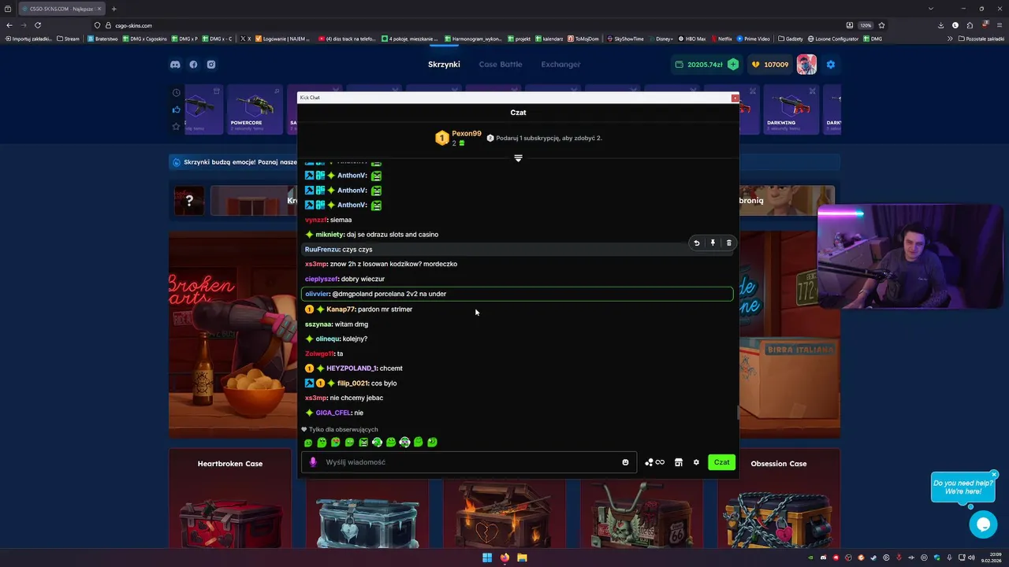Click the Wyślij wiadomość input field
Screen dimensions: 1009x567
(469, 462)
